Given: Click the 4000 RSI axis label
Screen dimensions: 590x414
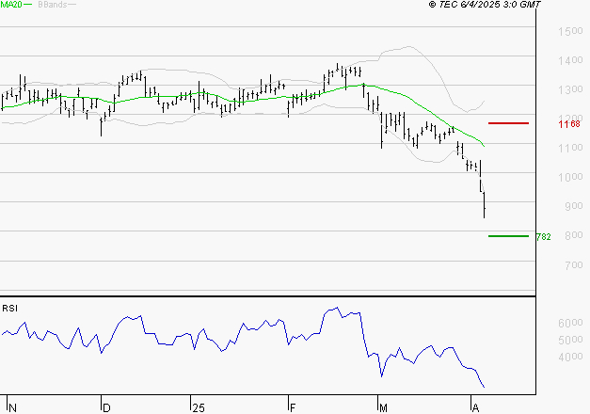Looking at the screenshot, I should (x=570, y=357).
